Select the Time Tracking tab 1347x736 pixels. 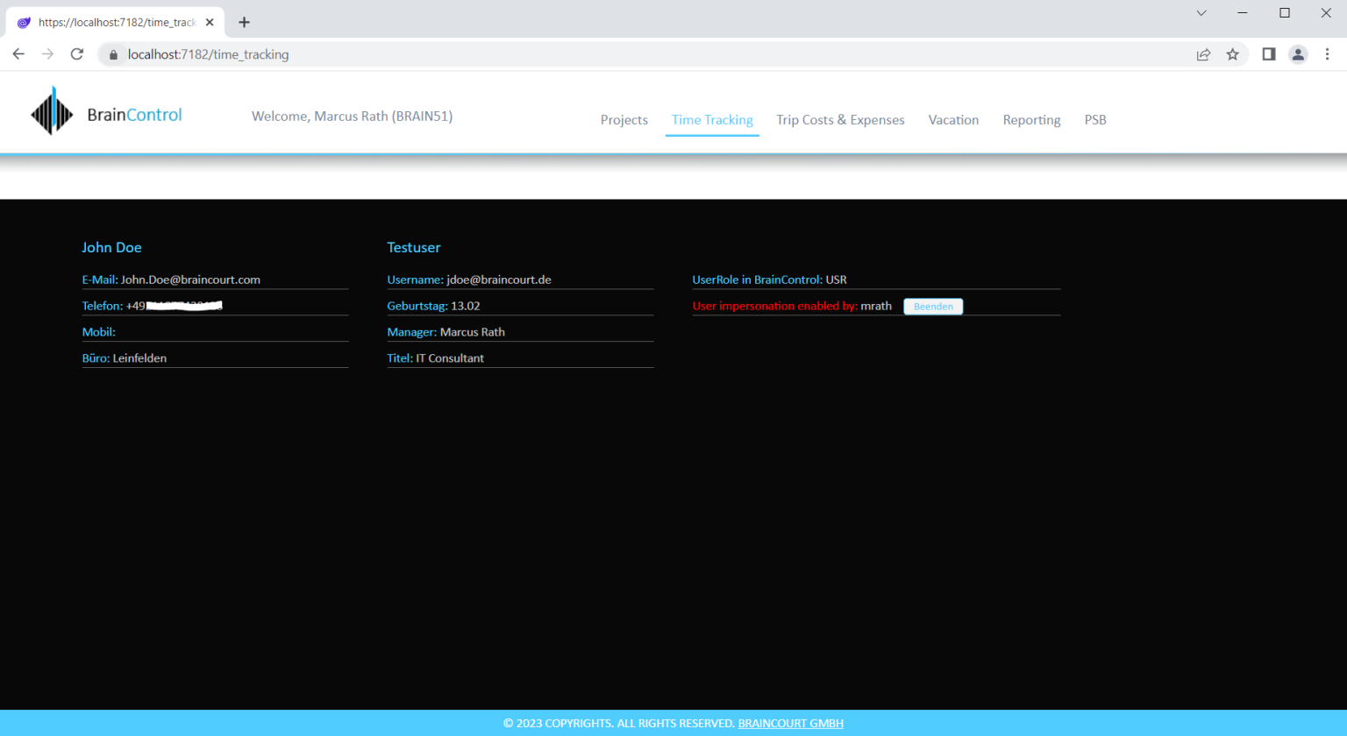(712, 120)
